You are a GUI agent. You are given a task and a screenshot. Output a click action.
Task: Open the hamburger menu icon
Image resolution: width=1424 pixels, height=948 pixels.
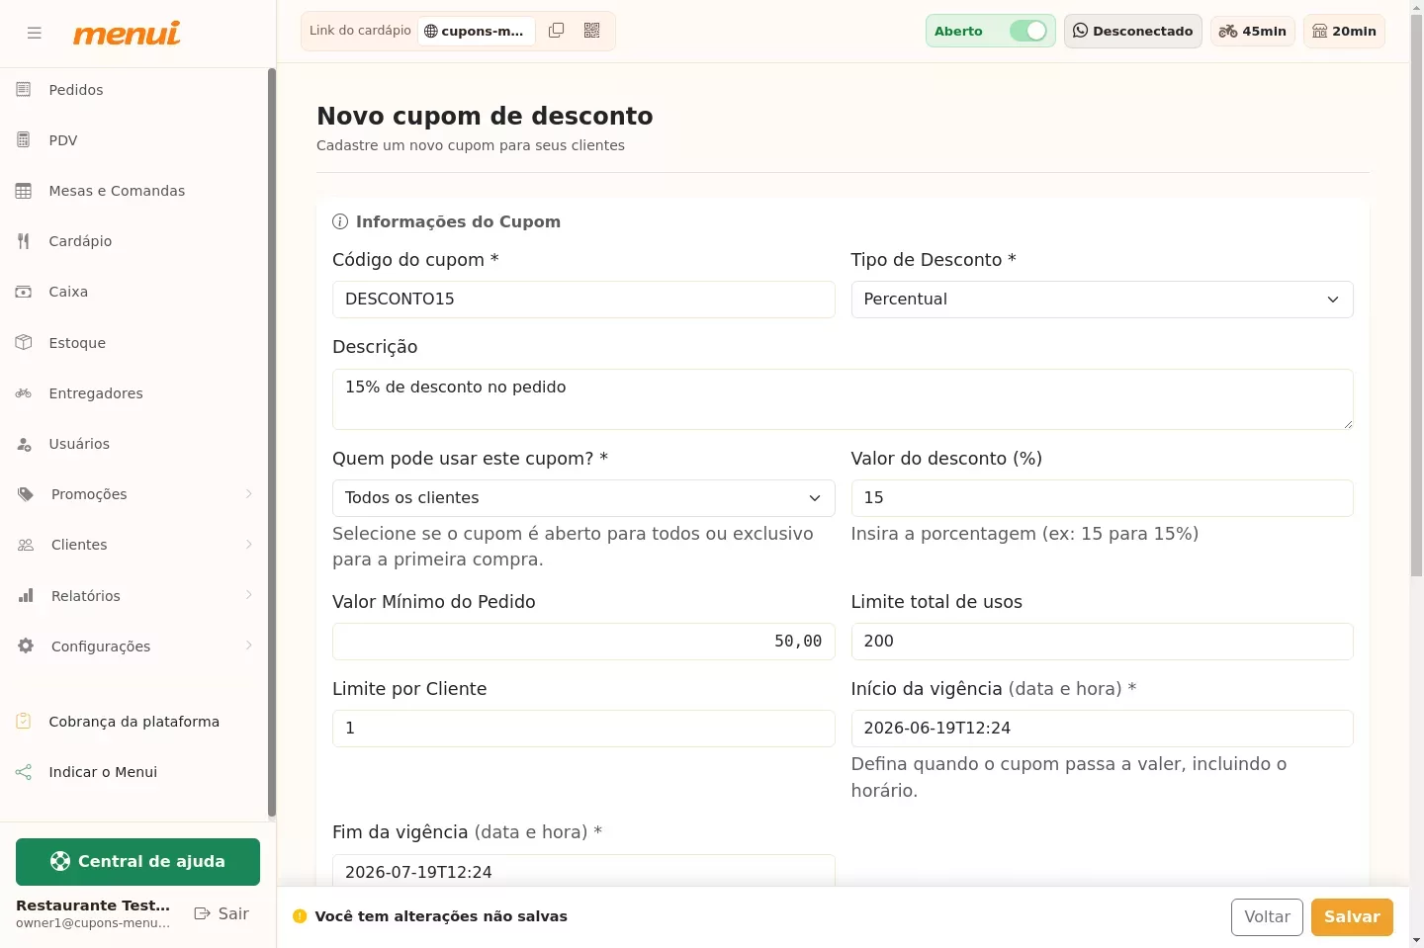pyautogui.click(x=35, y=33)
